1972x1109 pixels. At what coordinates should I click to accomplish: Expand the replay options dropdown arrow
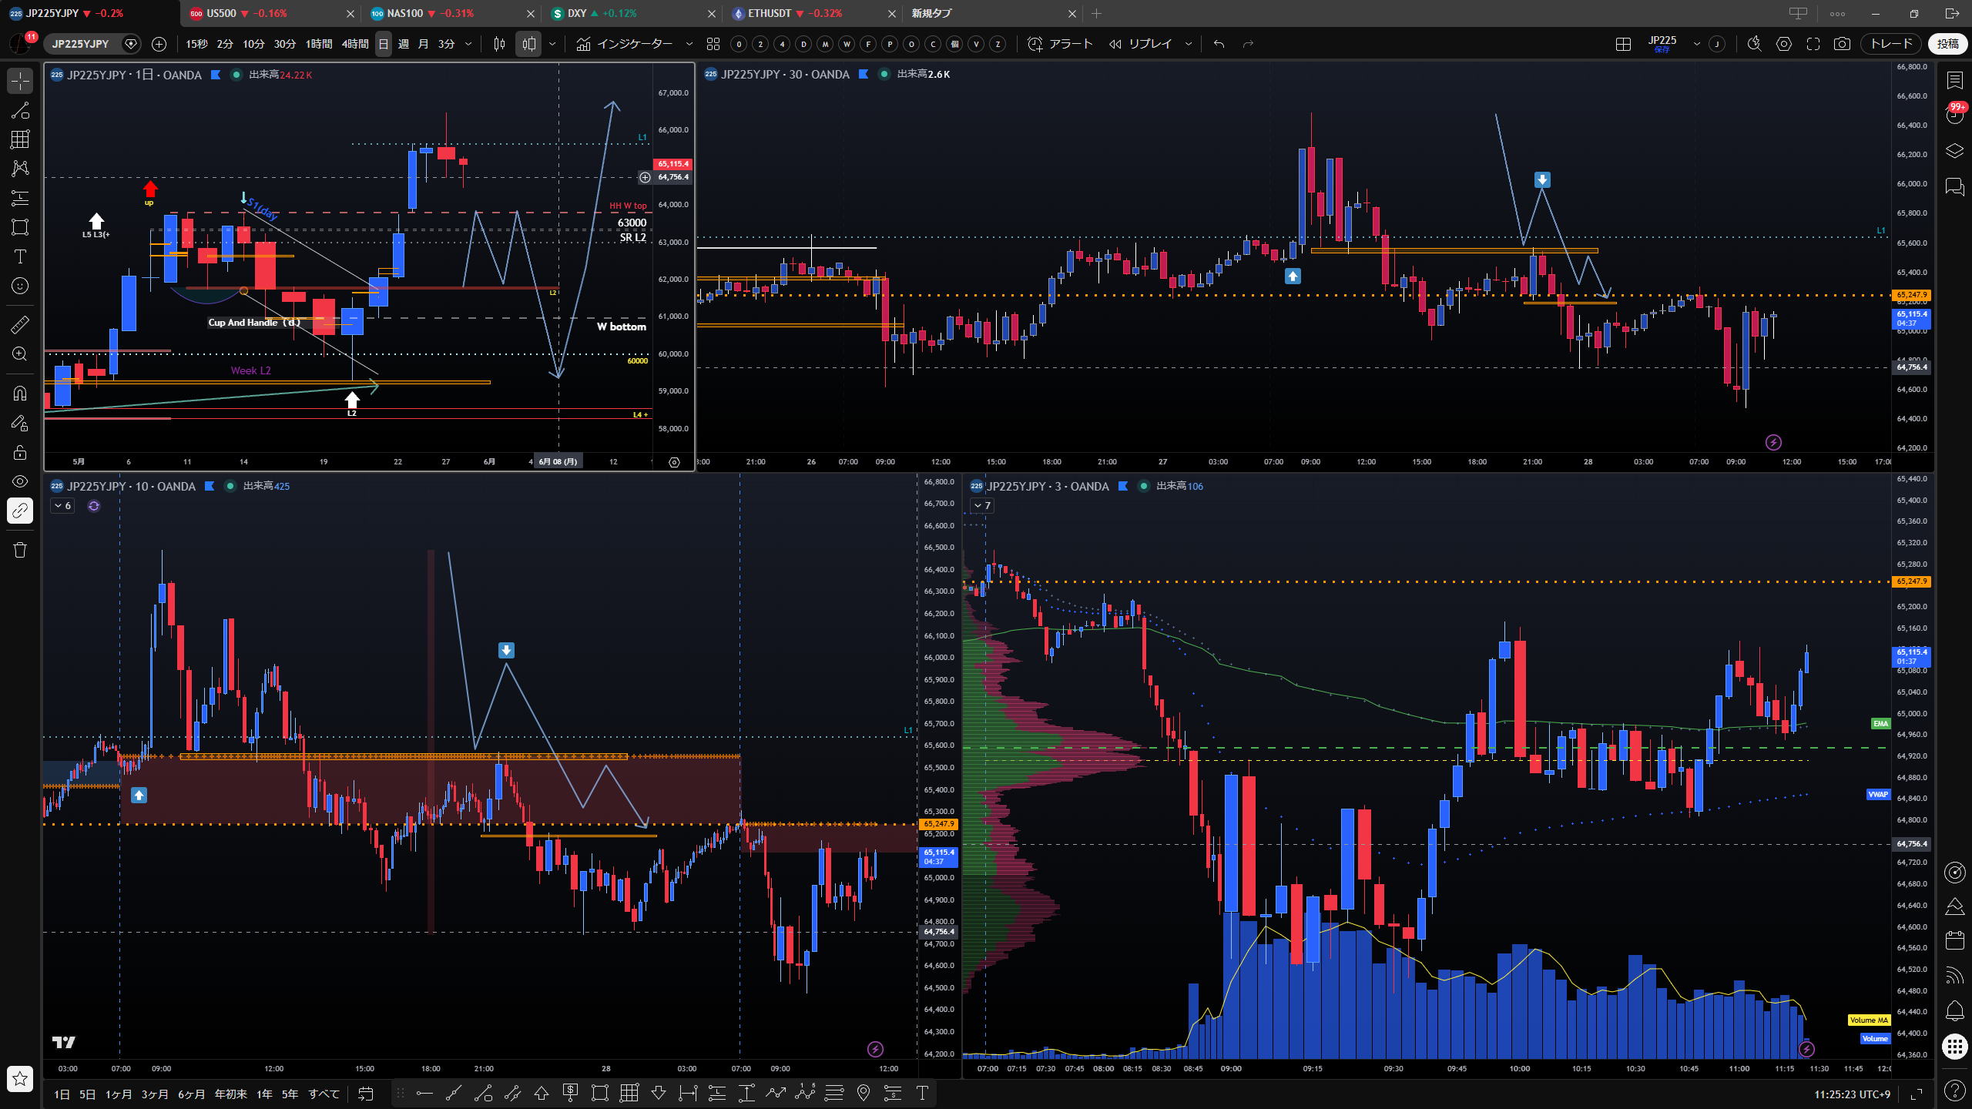pyautogui.click(x=1189, y=44)
